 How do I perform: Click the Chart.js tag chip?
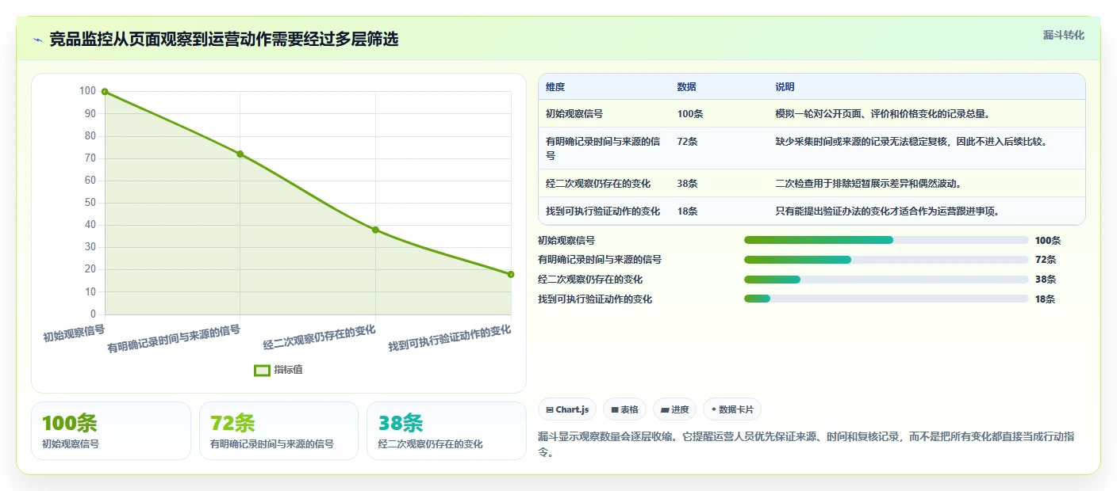coord(567,409)
